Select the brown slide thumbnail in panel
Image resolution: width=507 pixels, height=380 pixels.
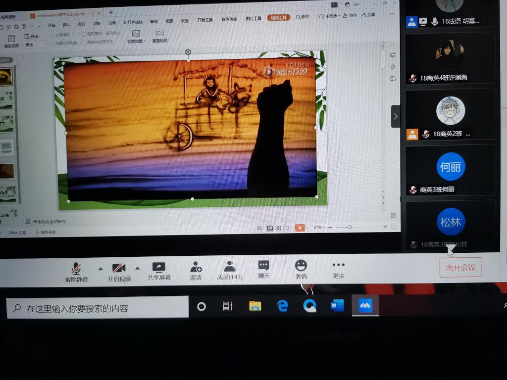(7, 171)
